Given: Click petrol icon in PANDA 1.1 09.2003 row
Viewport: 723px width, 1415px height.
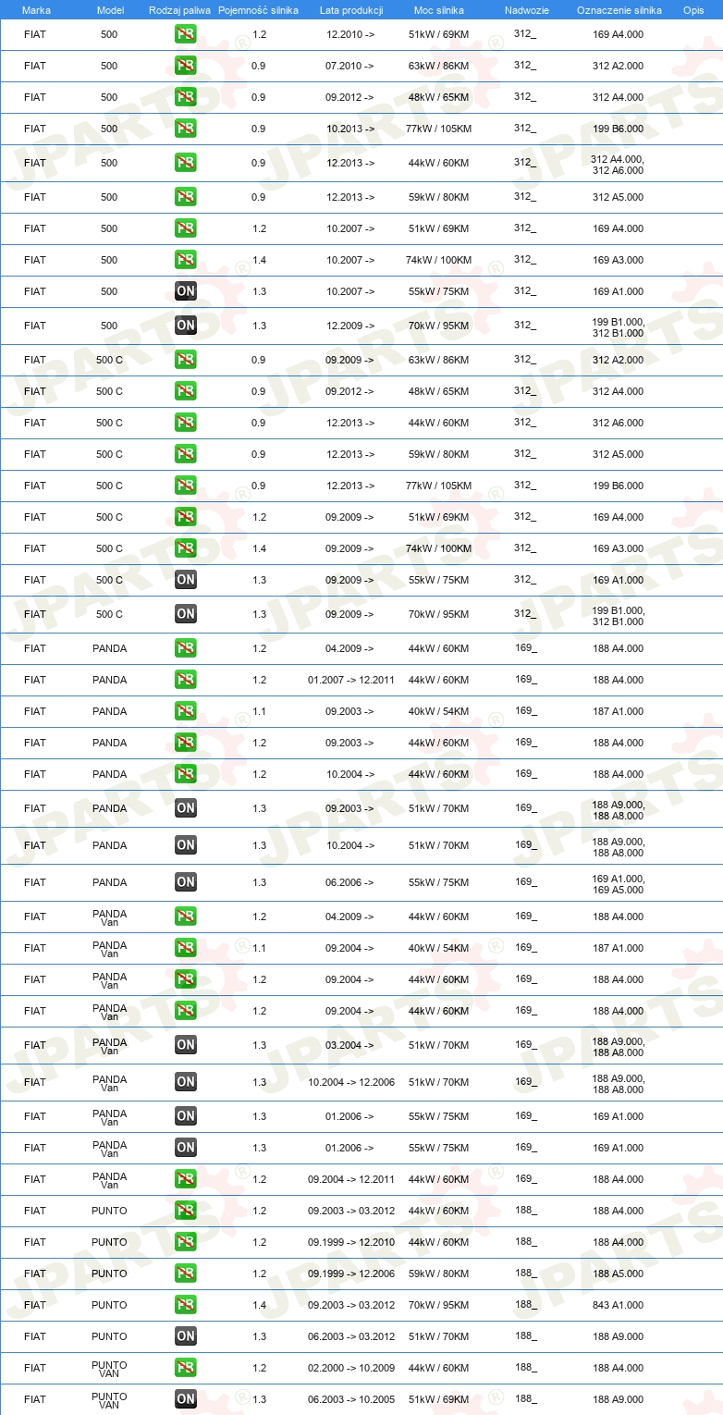Looking at the screenshot, I should tap(185, 711).
